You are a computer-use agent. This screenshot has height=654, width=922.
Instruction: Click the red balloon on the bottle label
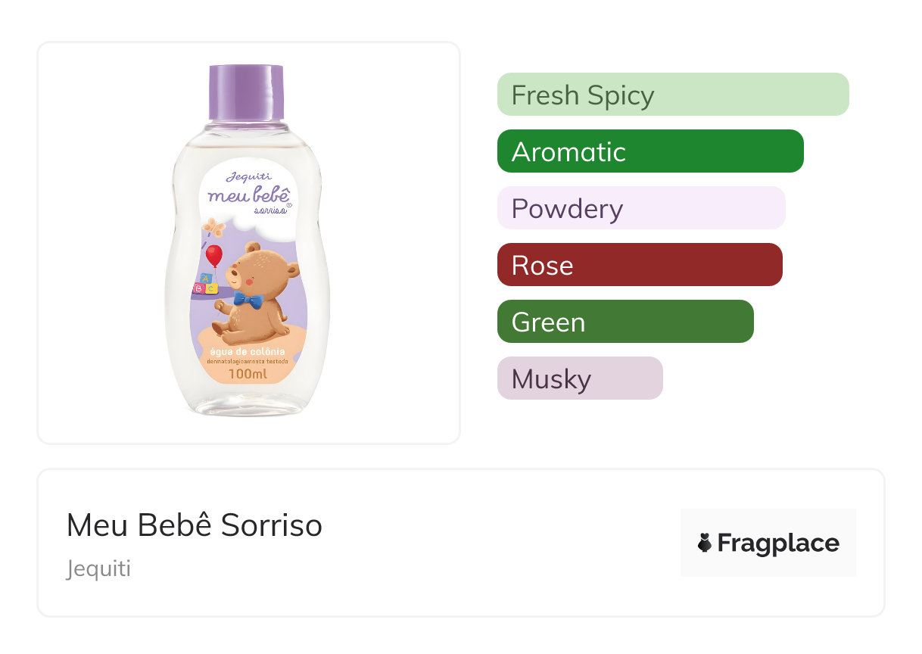pyautogui.click(x=214, y=255)
